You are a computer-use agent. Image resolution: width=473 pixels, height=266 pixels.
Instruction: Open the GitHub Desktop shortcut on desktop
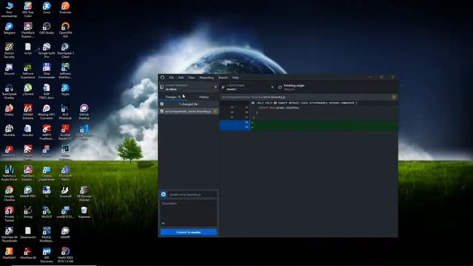84,112
